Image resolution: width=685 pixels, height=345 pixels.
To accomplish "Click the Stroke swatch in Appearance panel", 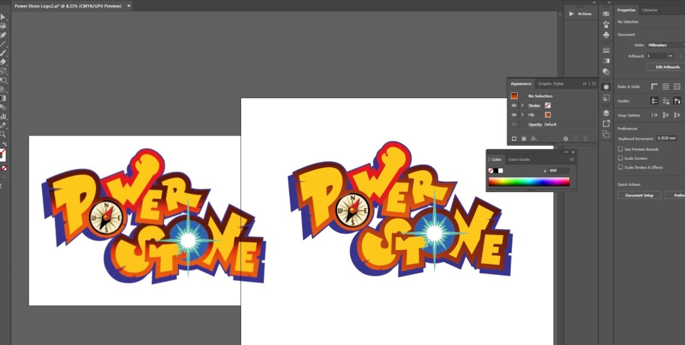I will coord(547,105).
